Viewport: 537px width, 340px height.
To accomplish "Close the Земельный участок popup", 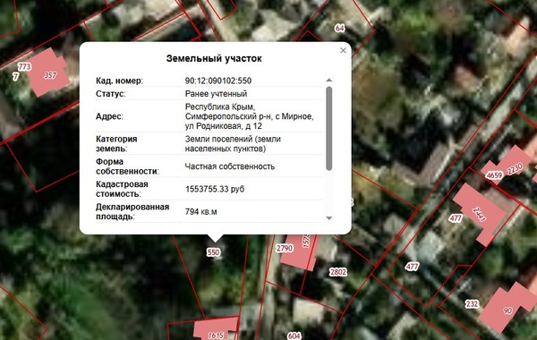I will tap(343, 50).
